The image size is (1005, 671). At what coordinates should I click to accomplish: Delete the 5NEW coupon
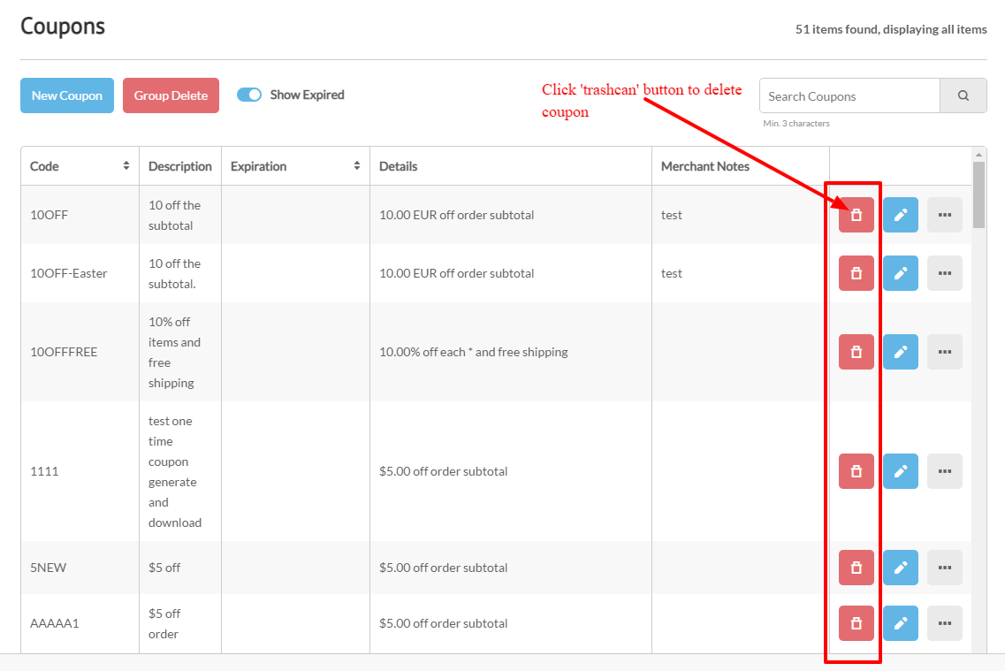tap(856, 568)
